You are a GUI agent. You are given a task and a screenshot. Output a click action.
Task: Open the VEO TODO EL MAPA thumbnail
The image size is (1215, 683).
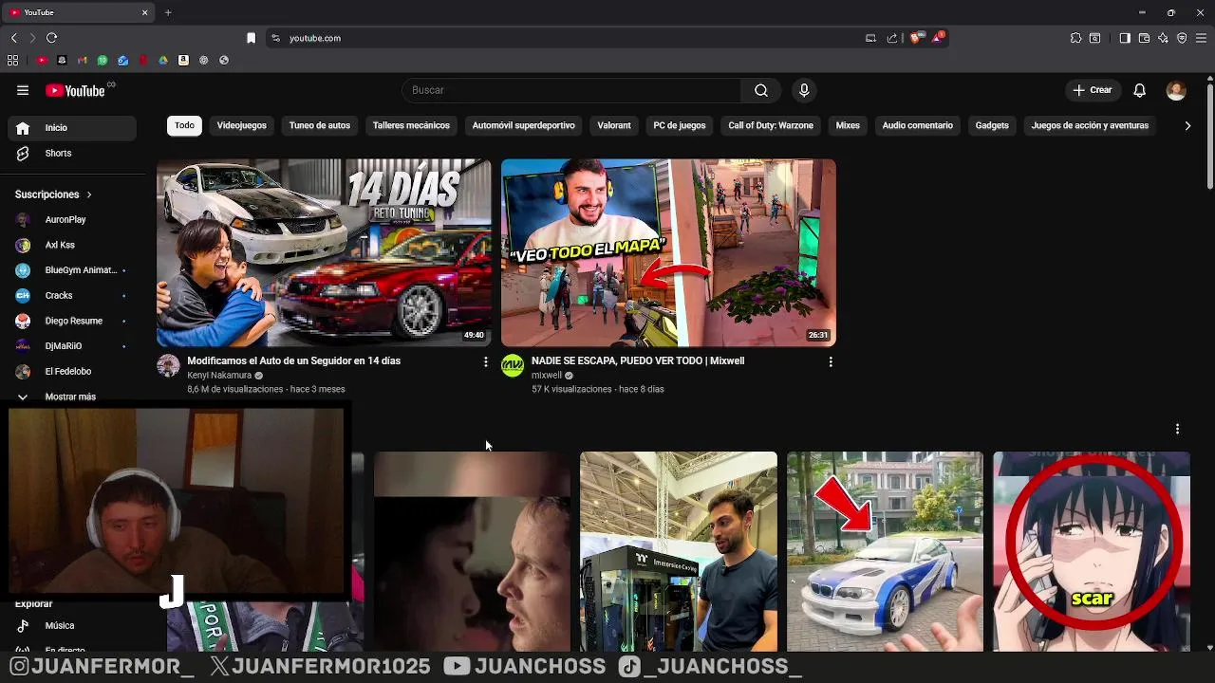click(x=668, y=252)
